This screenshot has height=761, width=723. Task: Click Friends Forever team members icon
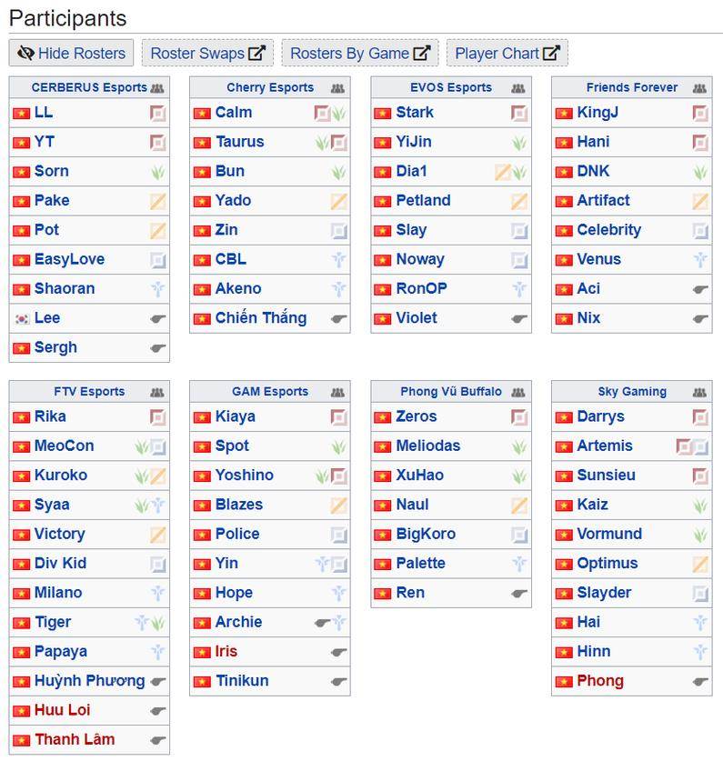(x=699, y=88)
